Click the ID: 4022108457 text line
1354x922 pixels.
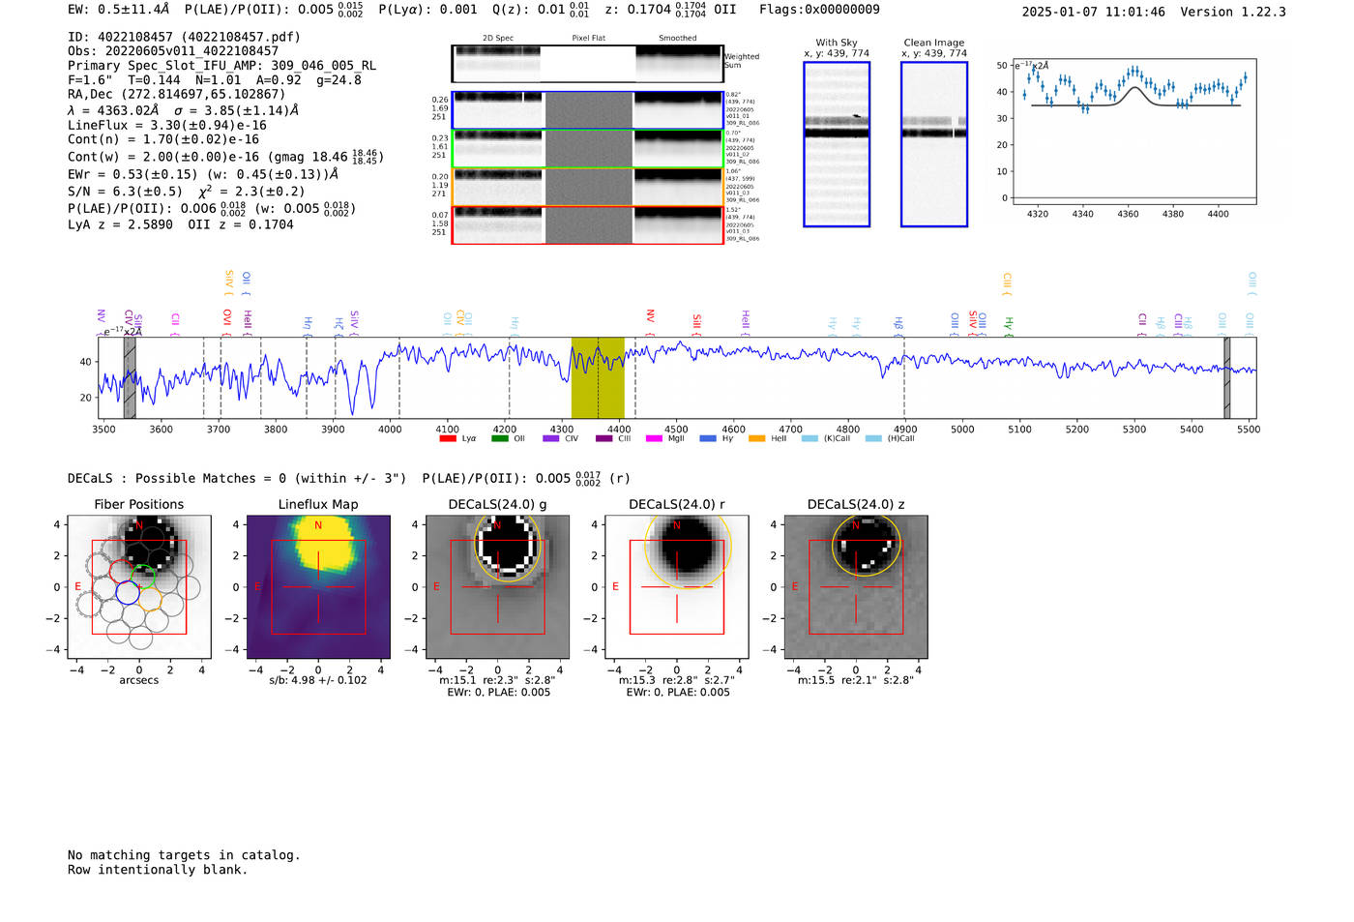pyautogui.click(x=184, y=37)
